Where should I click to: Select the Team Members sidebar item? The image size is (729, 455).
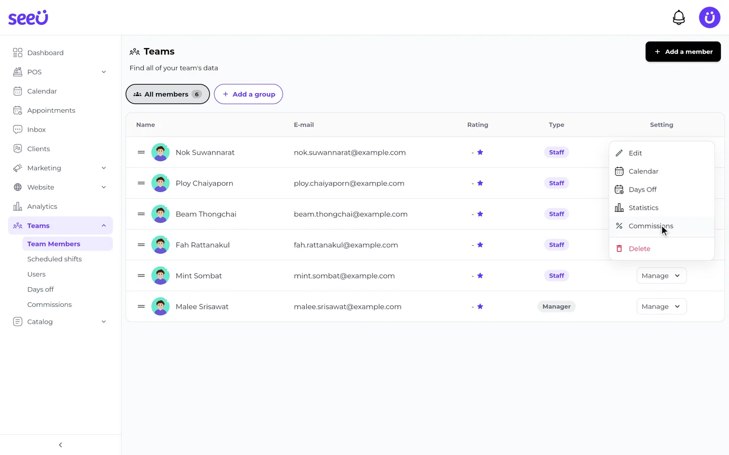(x=67, y=244)
